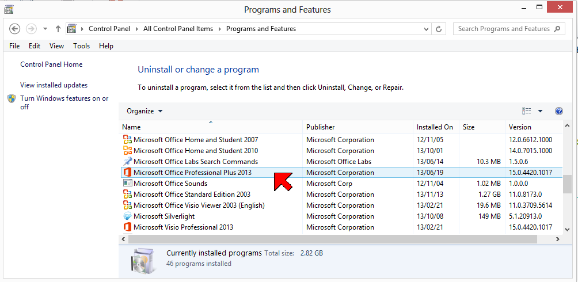Open View installed updates link
Viewport: 578px width, 282px height.
[x=54, y=85]
